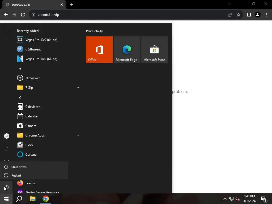Screen dimensions: 272x204
Task: Launch Cortana
Action: pyautogui.click(x=49, y=154)
